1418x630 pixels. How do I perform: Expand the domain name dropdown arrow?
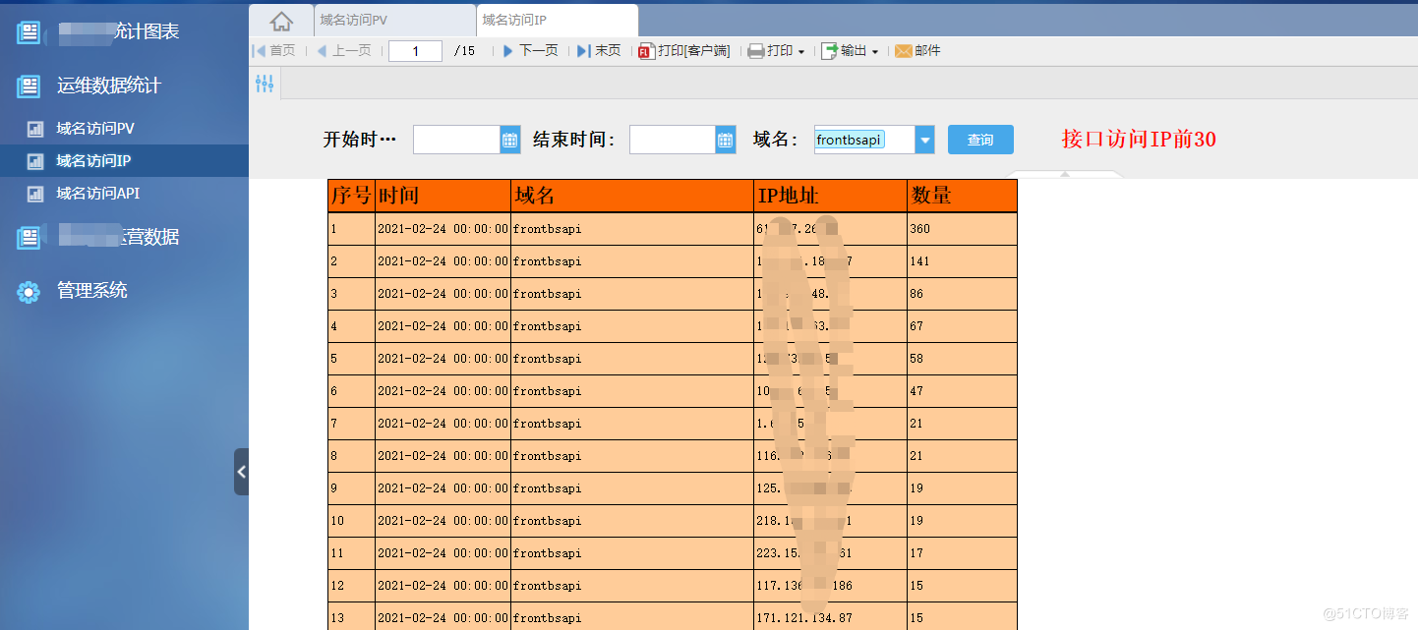(x=924, y=141)
